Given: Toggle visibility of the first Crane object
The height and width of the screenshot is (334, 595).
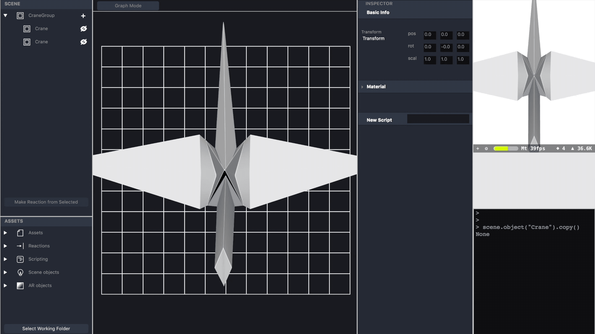Looking at the screenshot, I should pyautogui.click(x=83, y=29).
